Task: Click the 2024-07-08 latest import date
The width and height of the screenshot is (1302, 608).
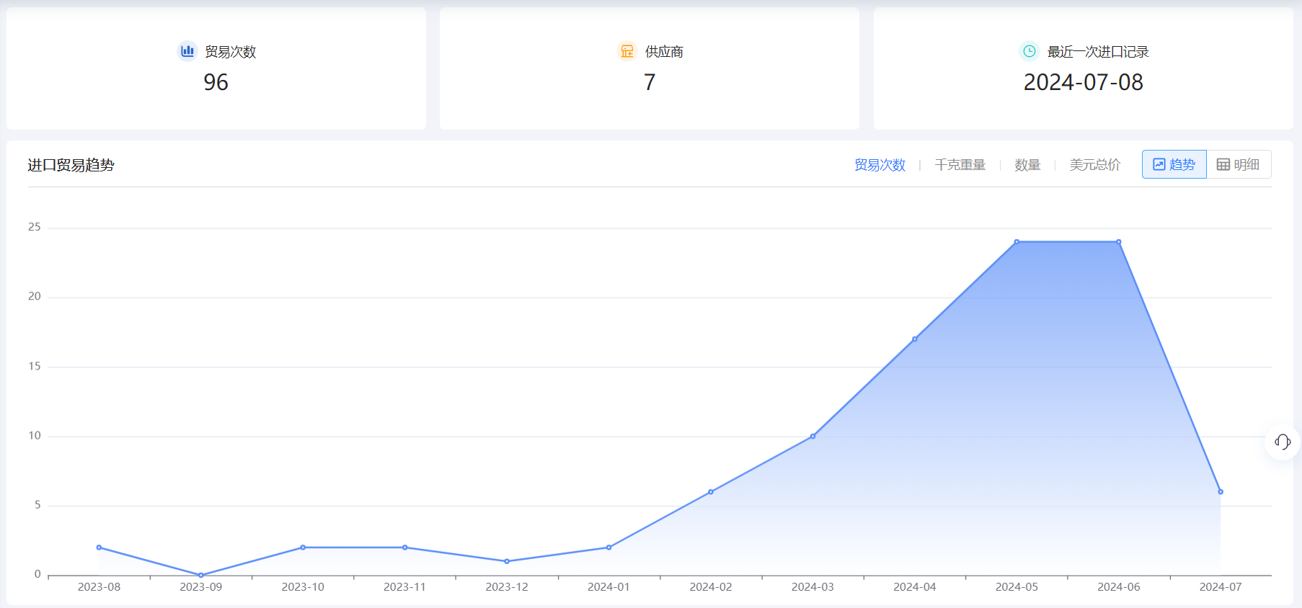Action: click(x=1083, y=83)
